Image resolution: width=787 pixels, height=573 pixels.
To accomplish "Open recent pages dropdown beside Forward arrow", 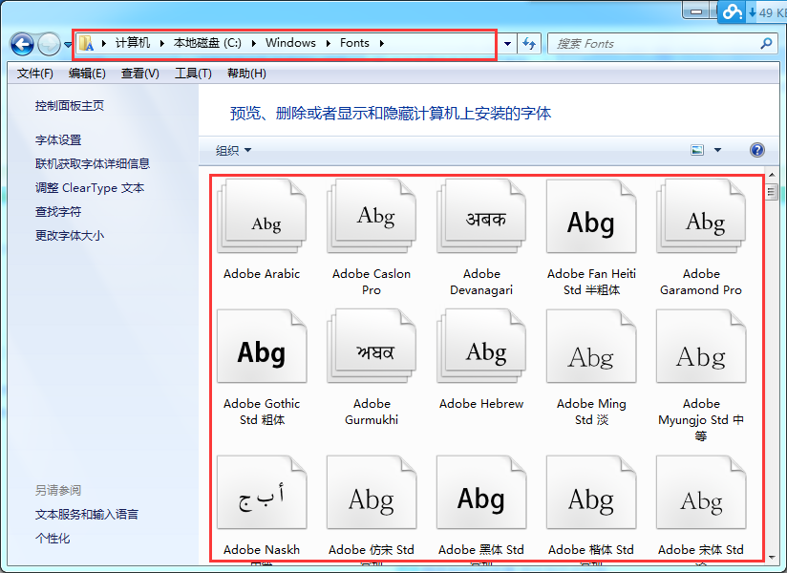I will [x=68, y=45].
